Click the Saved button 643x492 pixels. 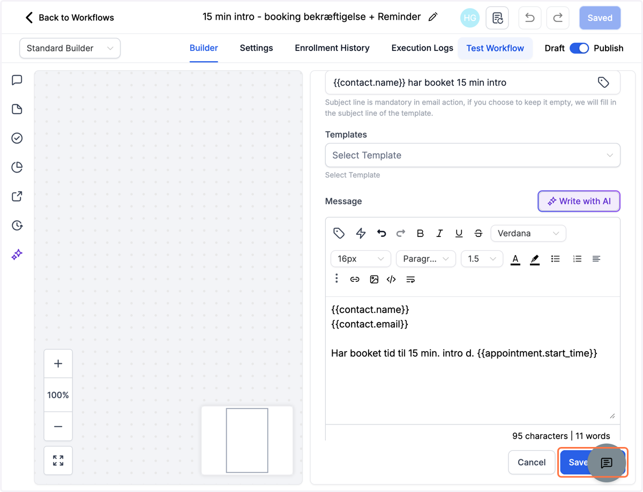[600, 18]
